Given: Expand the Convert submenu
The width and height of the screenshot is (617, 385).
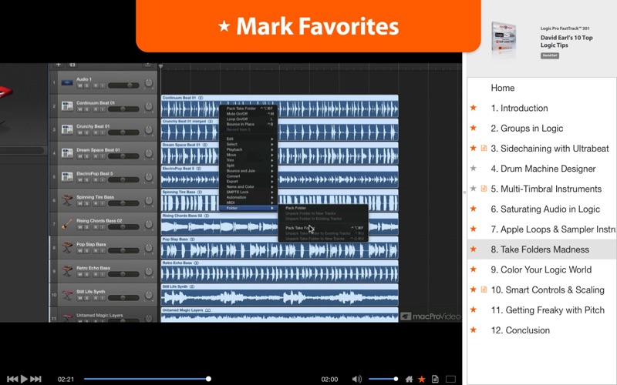Looking at the screenshot, I should pyautogui.click(x=248, y=176).
